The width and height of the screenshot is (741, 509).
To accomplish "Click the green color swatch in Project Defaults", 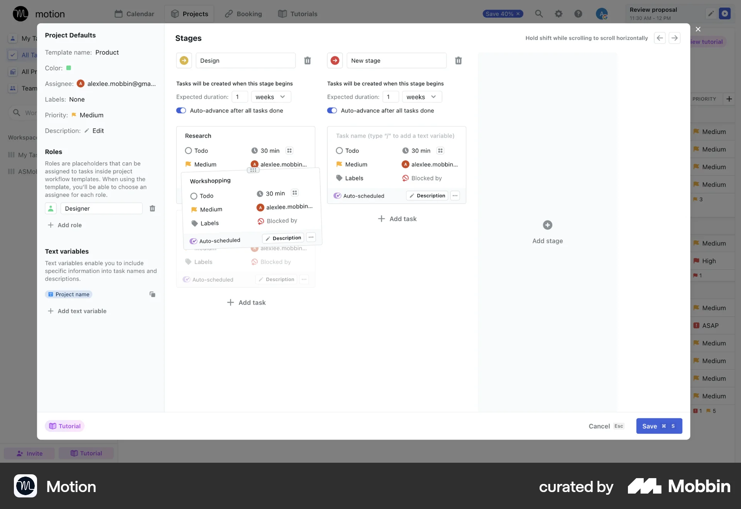I will click(x=69, y=68).
